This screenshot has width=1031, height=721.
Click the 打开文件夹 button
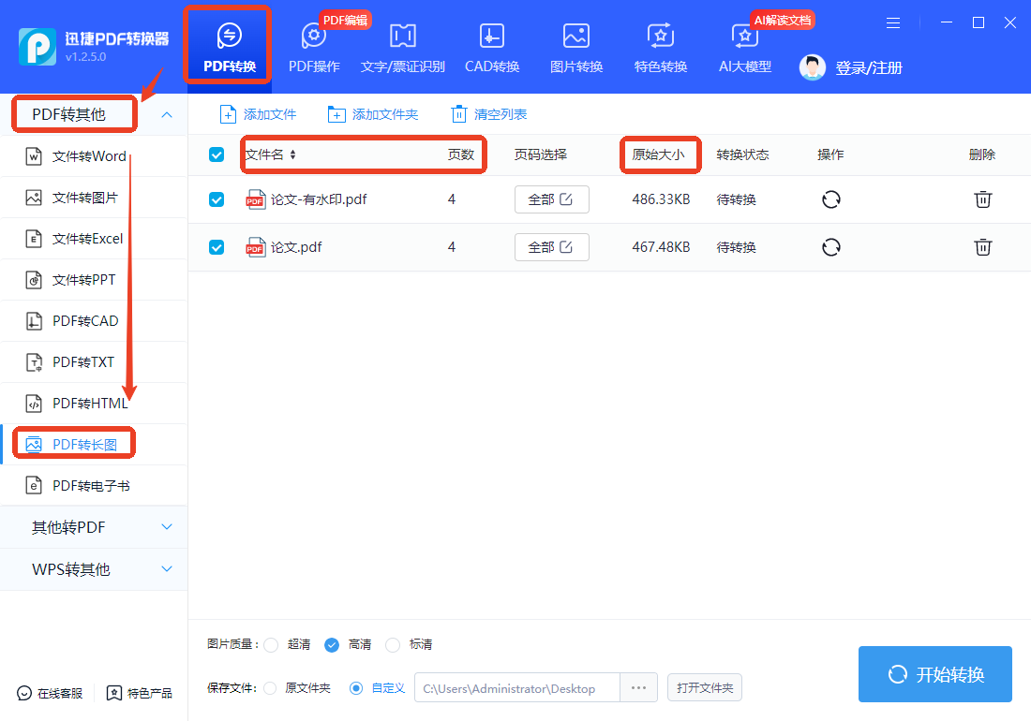(705, 687)
